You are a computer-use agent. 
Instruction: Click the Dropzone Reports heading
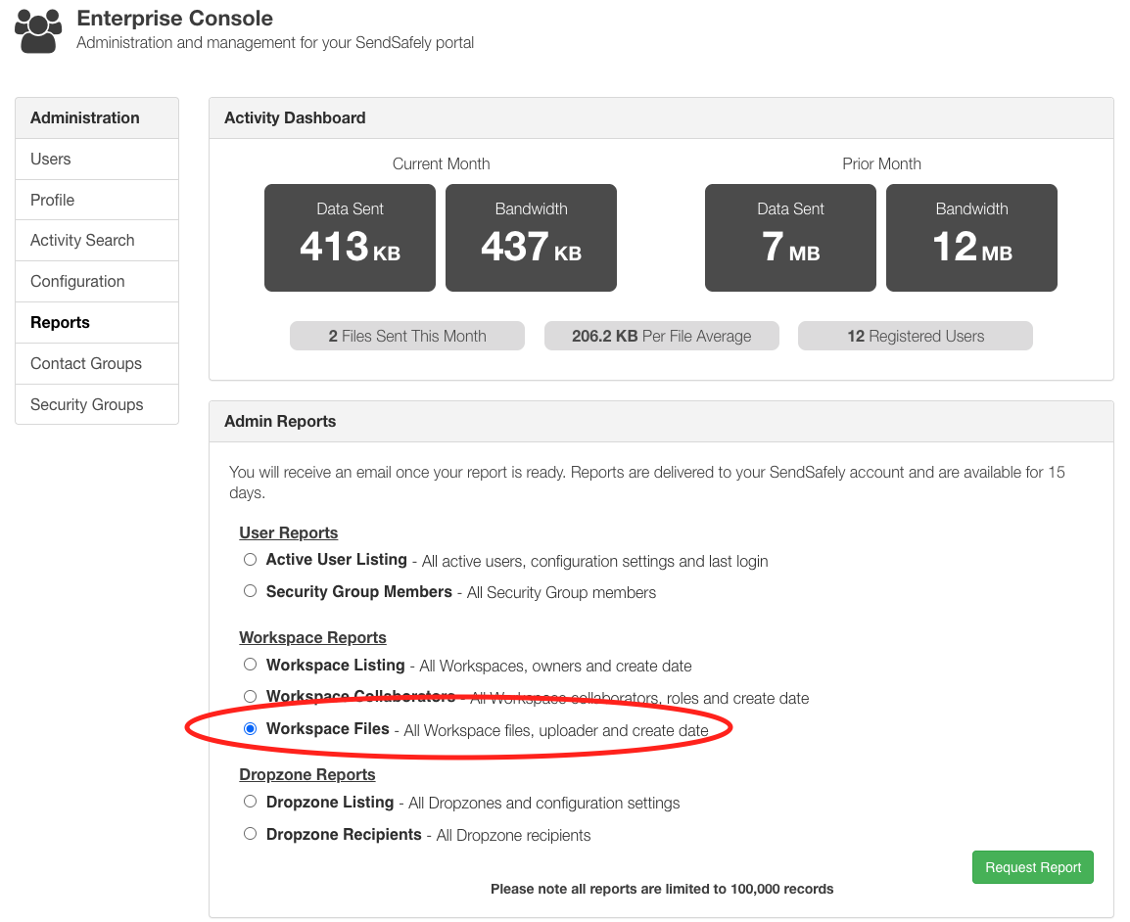(307, 775)
